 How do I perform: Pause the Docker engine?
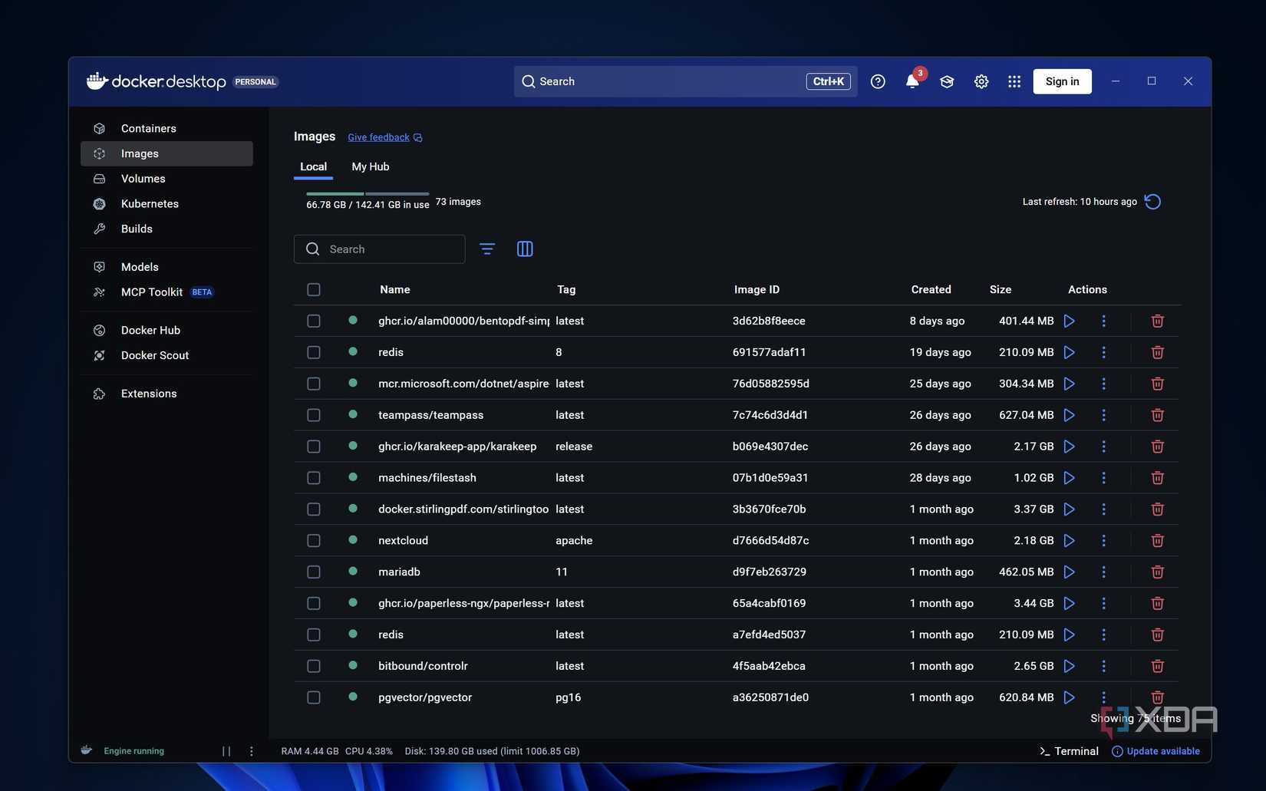point(226,751)
